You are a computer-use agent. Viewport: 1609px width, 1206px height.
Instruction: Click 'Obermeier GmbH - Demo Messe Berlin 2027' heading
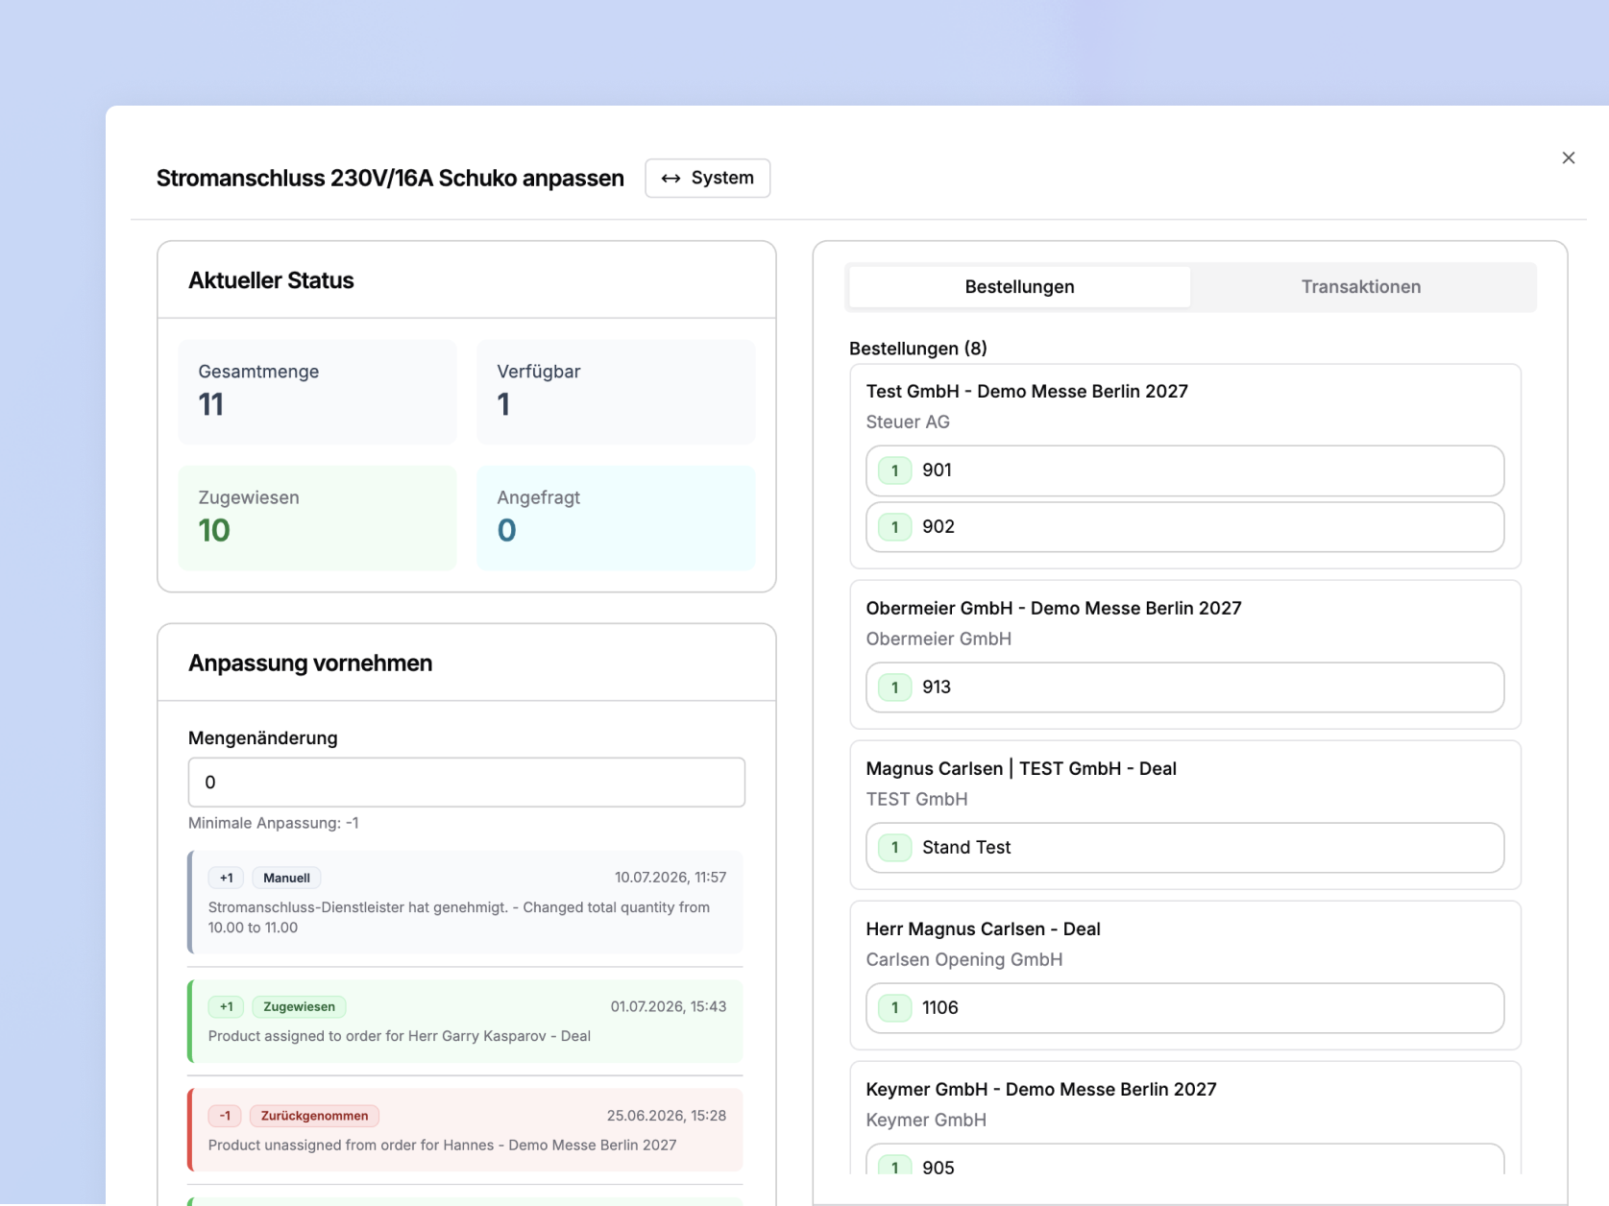click(x=1054, y=609)
